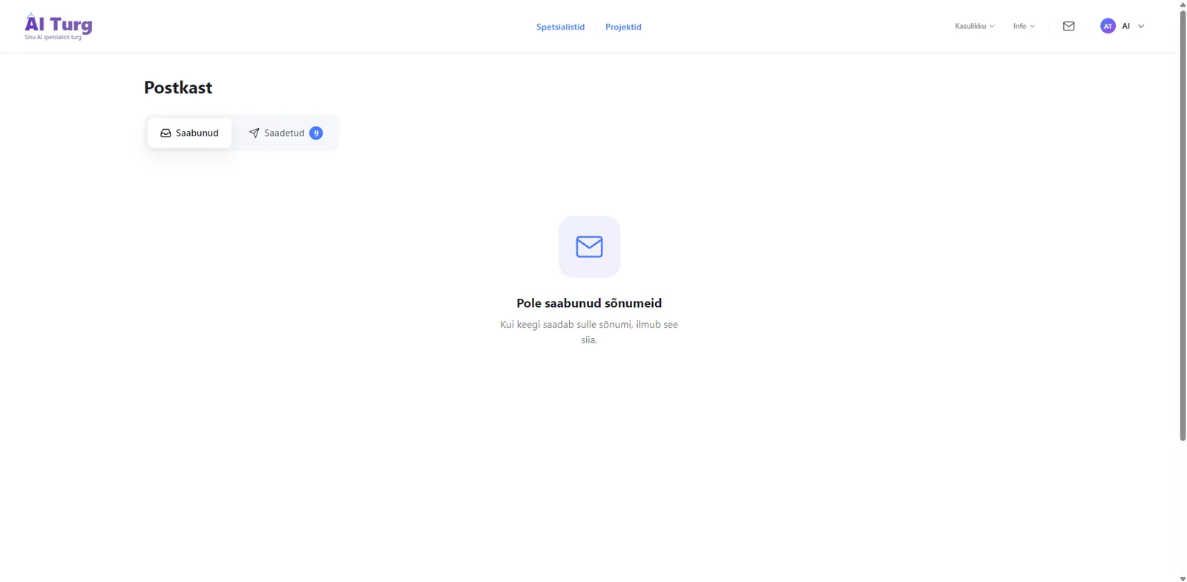Viewport: 1187px width, 582px height.
Task: Open the mail envelope icon in header
Action: point(1068,26)
